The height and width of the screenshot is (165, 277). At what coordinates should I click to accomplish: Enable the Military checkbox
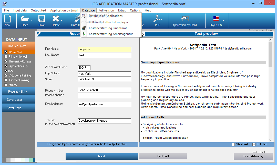[x=6, y=85]
